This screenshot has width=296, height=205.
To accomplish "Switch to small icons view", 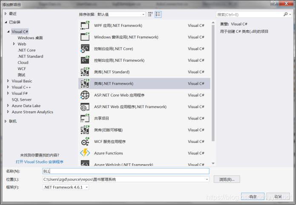I will [150, 14].
